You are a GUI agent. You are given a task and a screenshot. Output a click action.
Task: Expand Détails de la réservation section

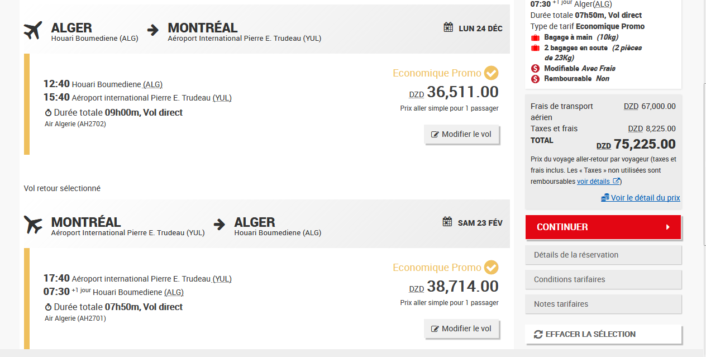(603, 255)
